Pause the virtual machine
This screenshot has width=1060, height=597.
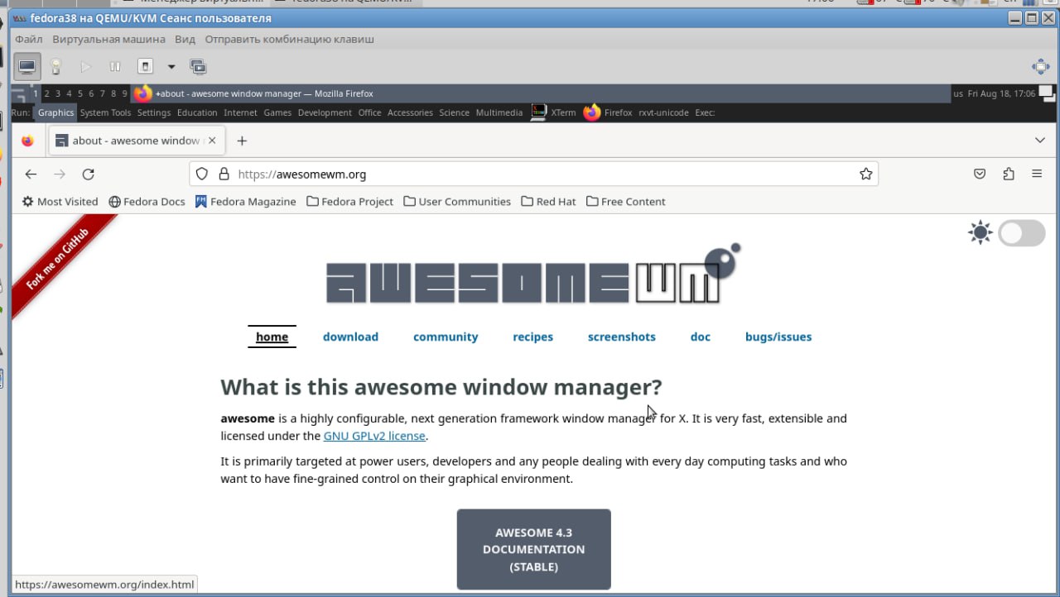click(115, 66)
